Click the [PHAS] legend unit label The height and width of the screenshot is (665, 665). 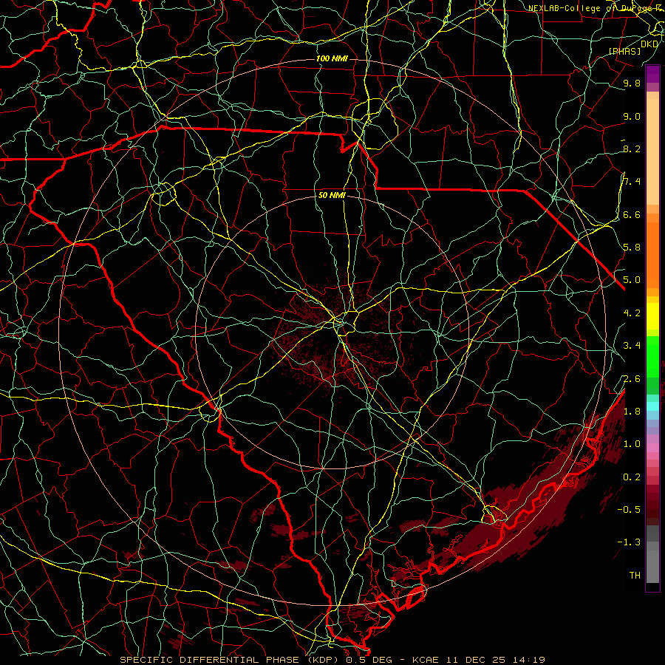625,52
